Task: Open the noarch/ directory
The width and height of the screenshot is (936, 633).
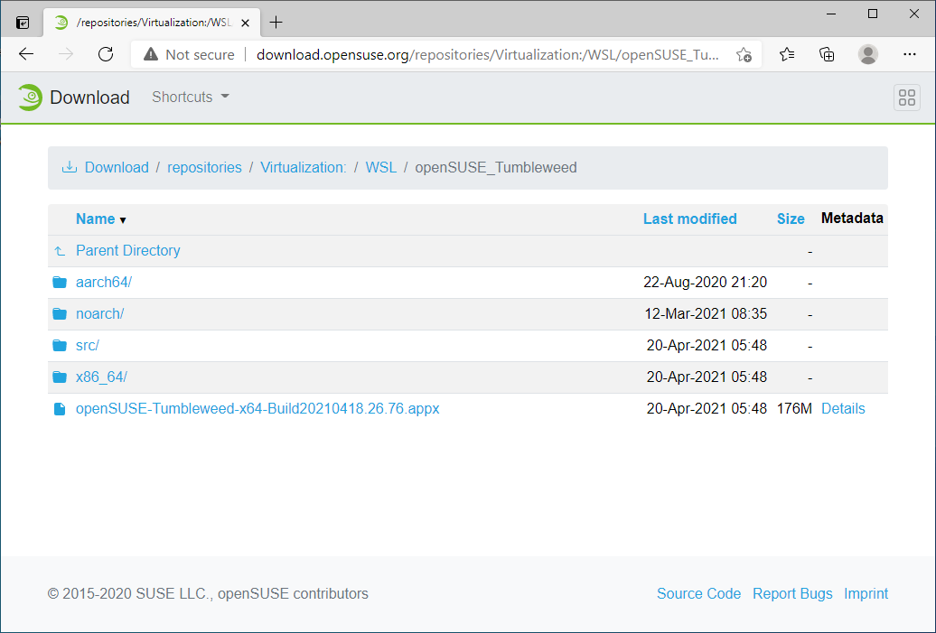Action: pos(99,314)
